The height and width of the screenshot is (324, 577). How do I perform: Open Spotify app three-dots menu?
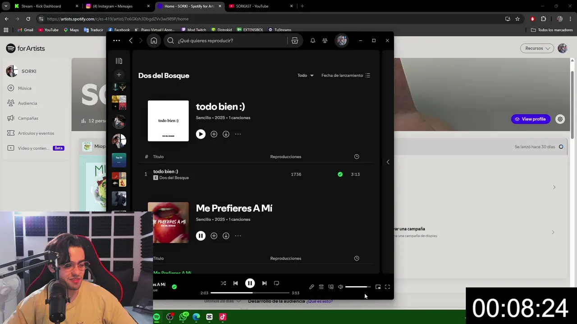coord(116,40)
